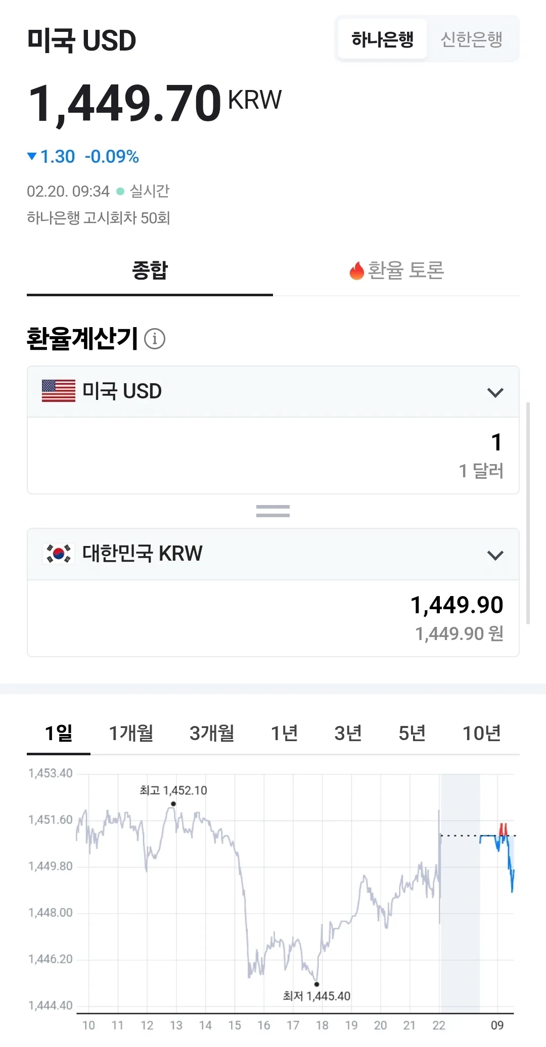Tap the info icon next to 환율계산기

coord(155,339)
